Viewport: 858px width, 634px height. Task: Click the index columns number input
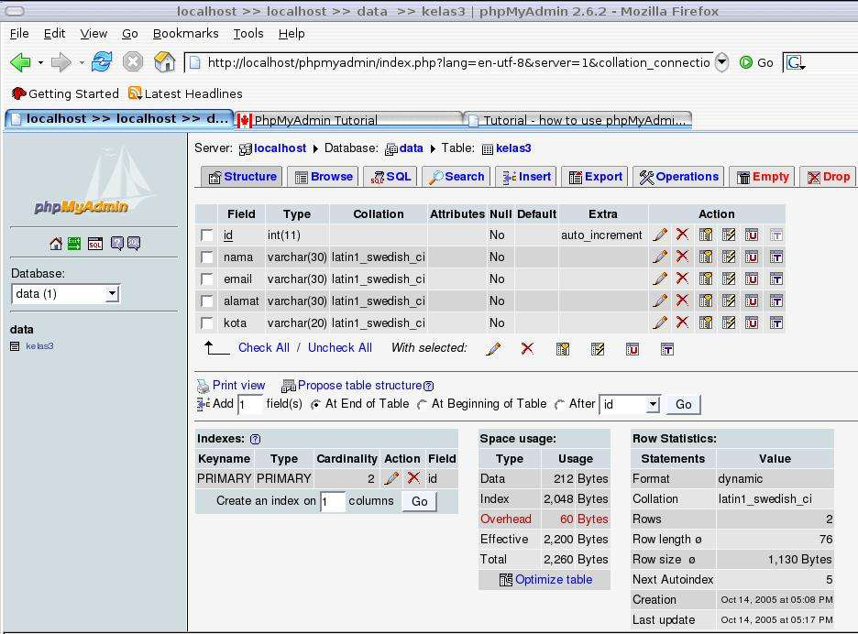tap(334, 501)
